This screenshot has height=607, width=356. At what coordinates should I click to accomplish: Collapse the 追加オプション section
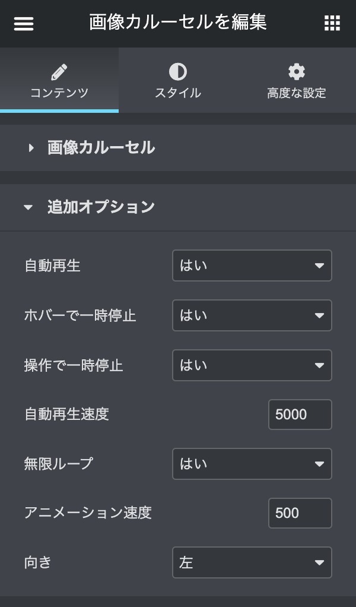pos(101,207)
